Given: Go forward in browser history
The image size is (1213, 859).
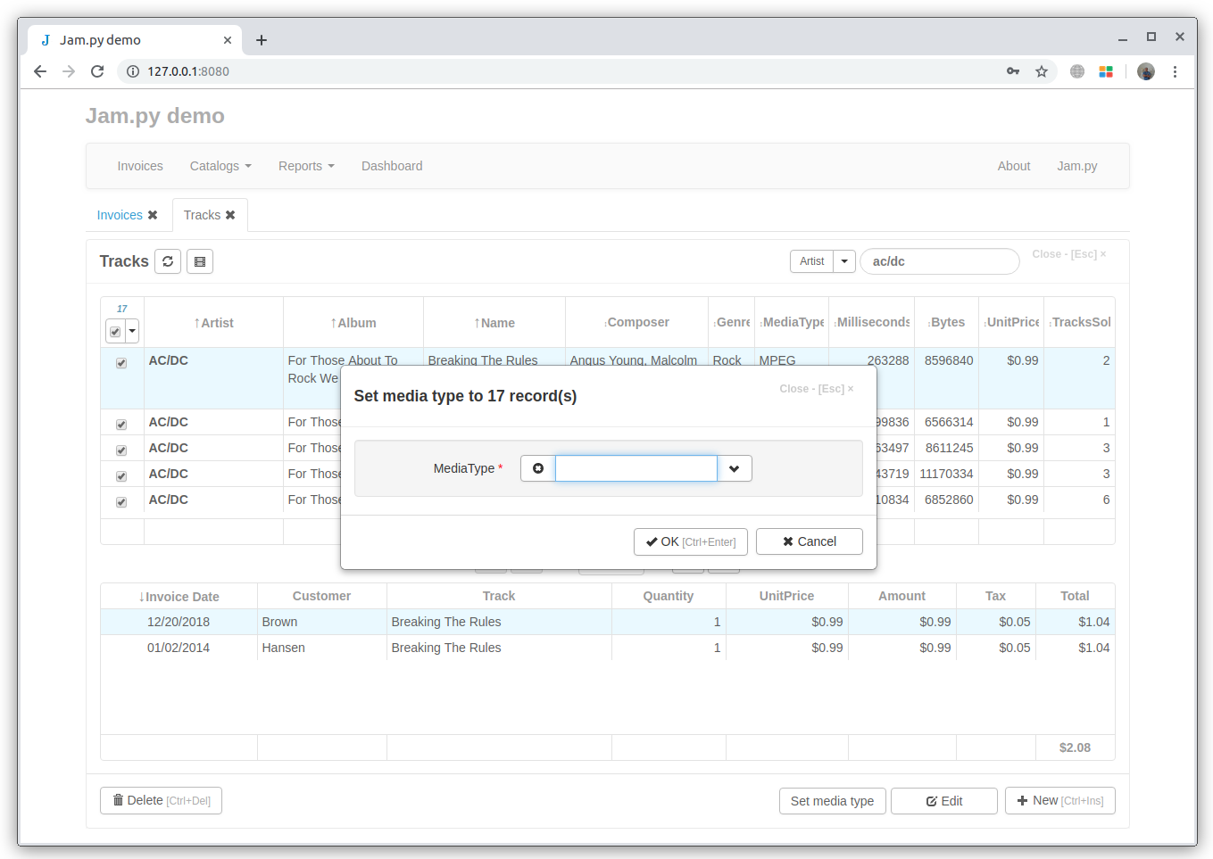Looking at the screenshot, I should point(69,71).
